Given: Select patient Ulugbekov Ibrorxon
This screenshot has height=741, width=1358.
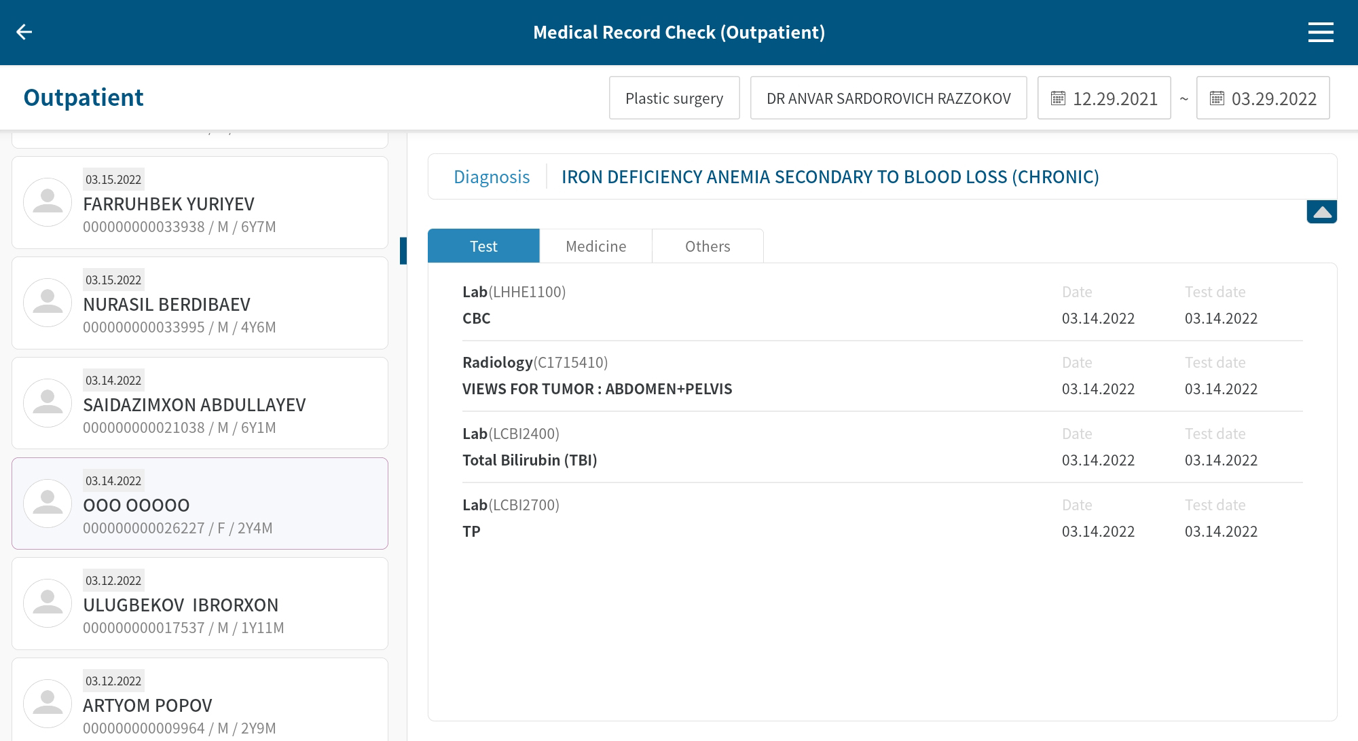Looking at the screenshot, I should tap(200, 604).
